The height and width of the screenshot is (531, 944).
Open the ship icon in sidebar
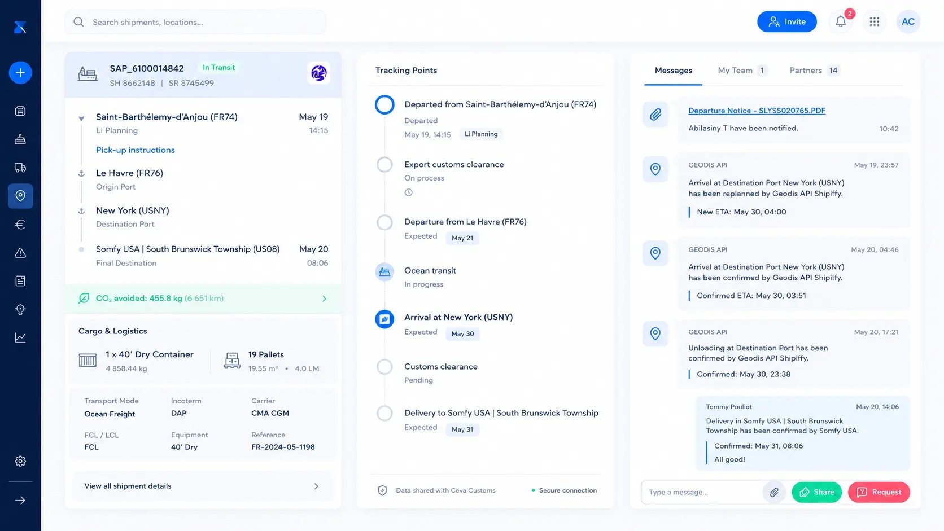[x=20, y=139]
